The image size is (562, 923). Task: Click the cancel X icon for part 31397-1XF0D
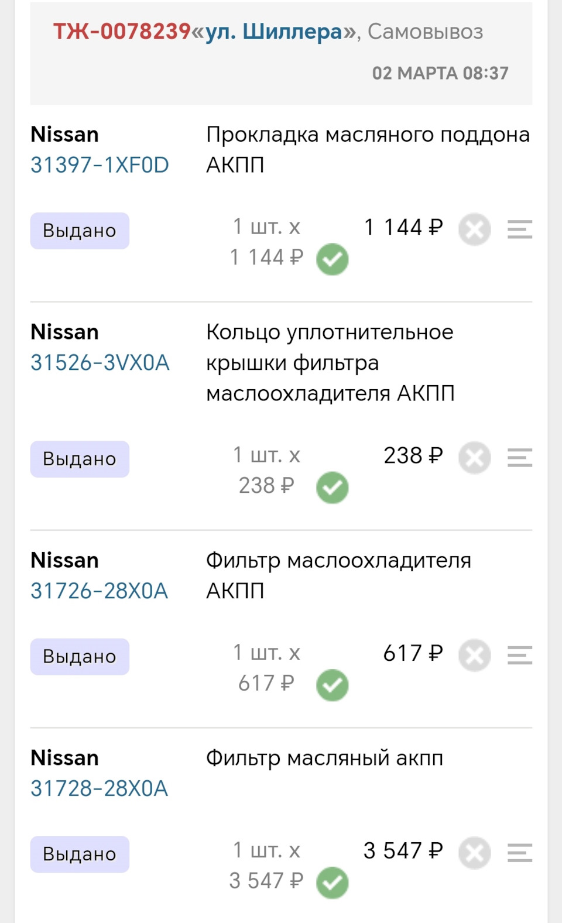click(x=474, y=229)
